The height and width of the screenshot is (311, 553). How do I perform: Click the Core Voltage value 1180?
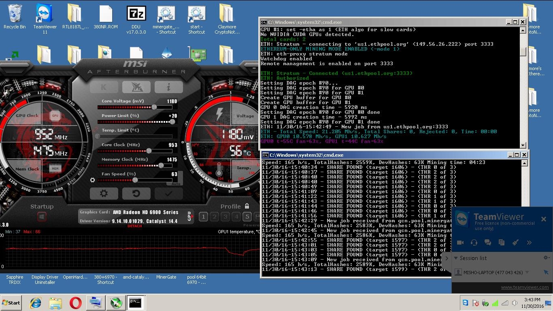(172, 101)
